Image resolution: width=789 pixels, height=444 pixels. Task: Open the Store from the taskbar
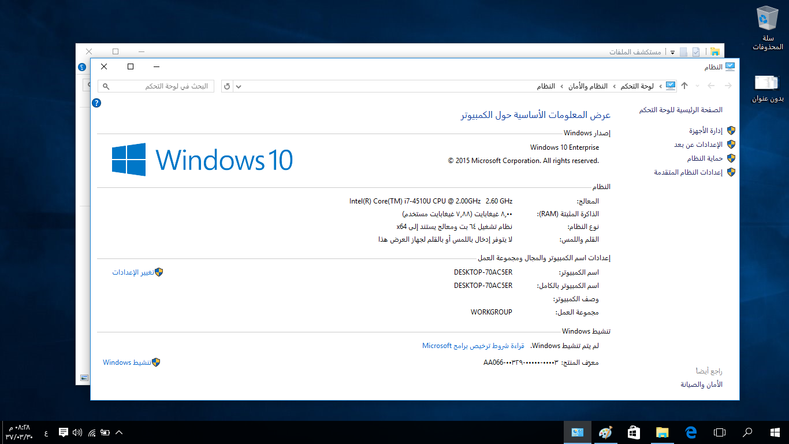point(634,432)
